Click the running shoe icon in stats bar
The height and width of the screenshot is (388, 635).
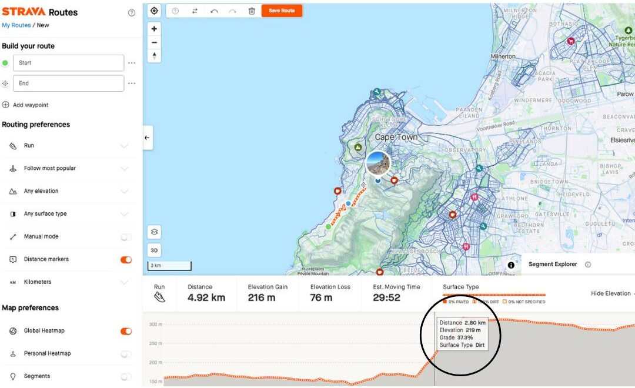point(159,297)
